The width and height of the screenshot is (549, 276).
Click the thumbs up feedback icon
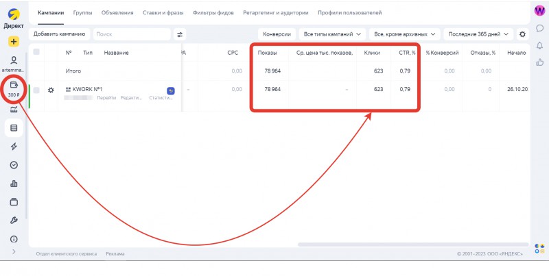[x=539, y=62]
